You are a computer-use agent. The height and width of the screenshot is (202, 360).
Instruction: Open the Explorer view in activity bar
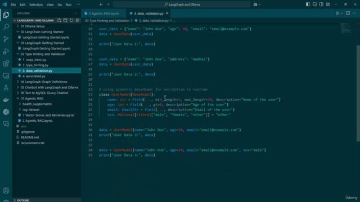[x=6, y=15]
